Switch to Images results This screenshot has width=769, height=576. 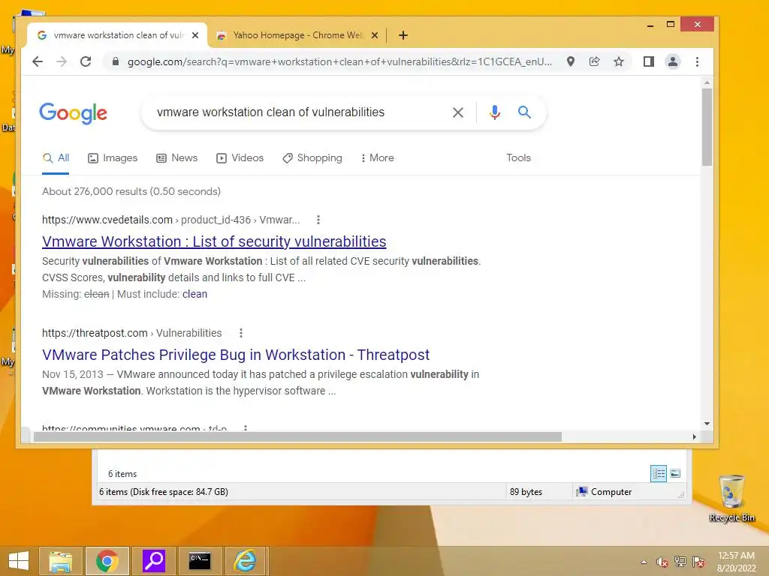click(x=113, y=158)
